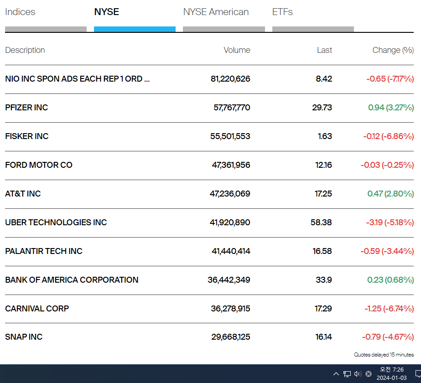Open the PFIZER INC stock
Screen dimensions: 421x383
26,108
